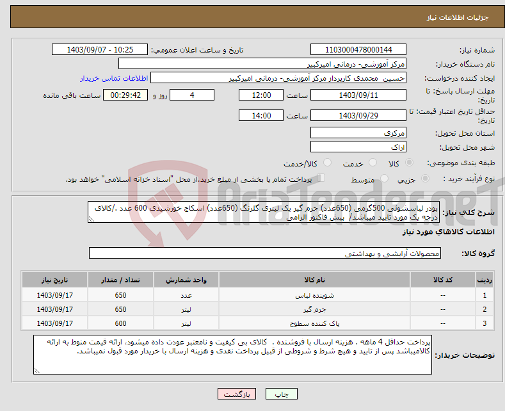Image resolution: width=505 pixels, height=411 pixels.
Task: Click the تعداد / مقدار column header
Action: pyautogui.click(x=120, y=280)
